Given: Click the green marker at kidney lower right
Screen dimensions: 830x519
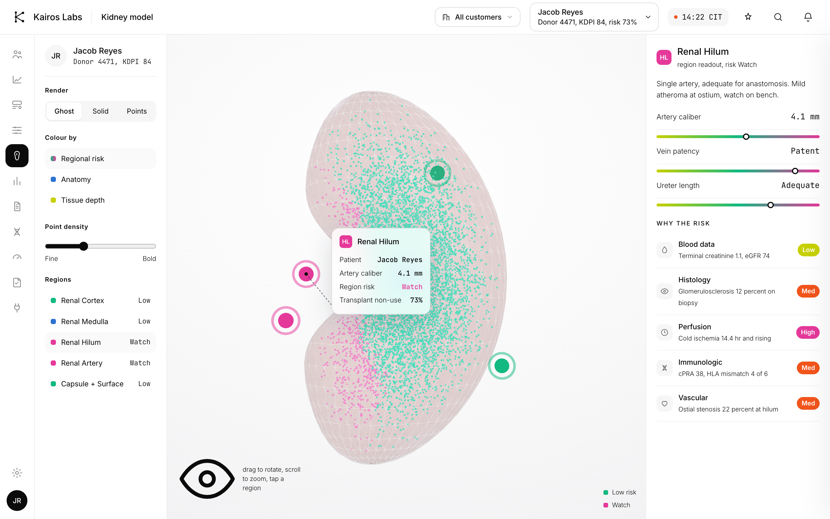Looking at the screenshot, I should [x=502, y=366].
